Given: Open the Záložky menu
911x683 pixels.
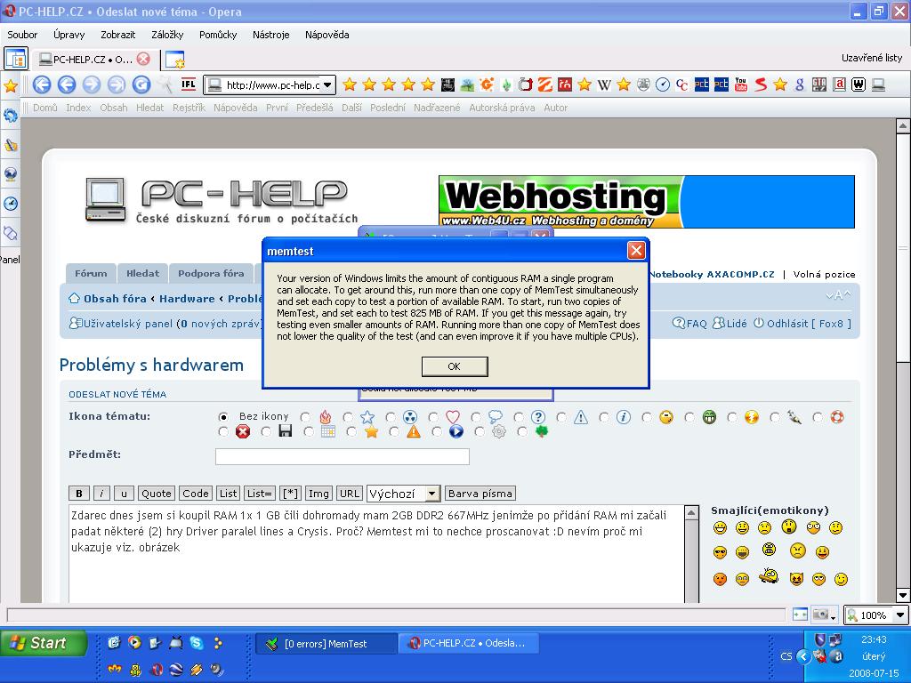Looking at the screenshot, I should click(167, 35).
